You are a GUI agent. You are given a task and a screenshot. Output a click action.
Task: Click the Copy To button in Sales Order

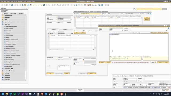(92, 73)
